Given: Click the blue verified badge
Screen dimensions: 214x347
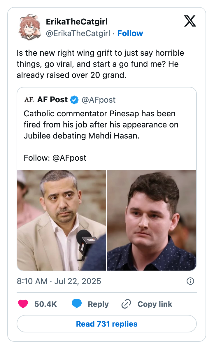Looking at the screenshot, I should (75, 100).
